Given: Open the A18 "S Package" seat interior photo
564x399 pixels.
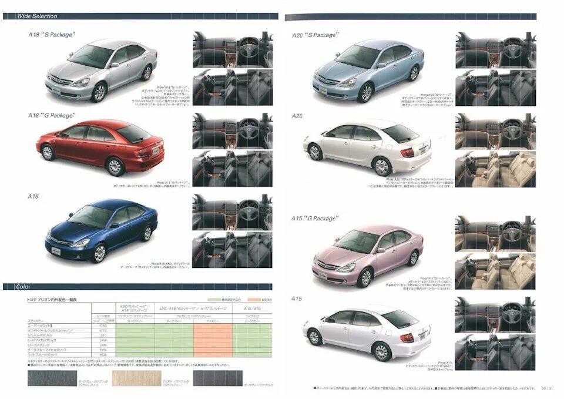Looking at the screenshot, I should [233, 88].
